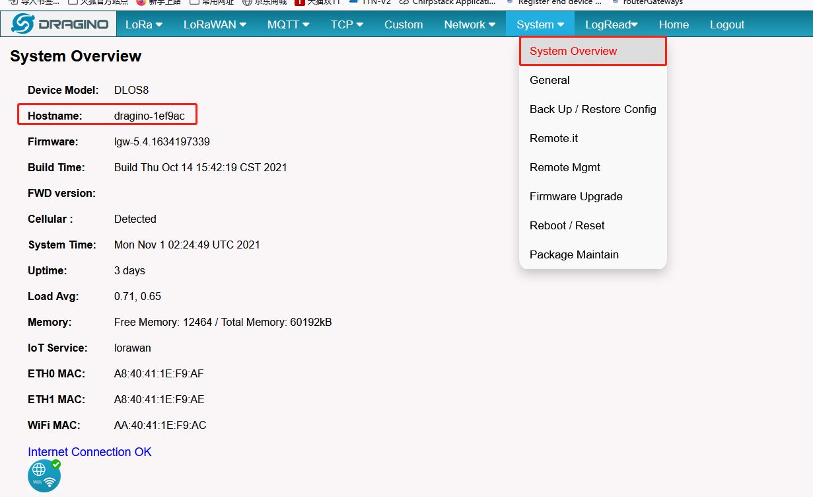Click the WiFi internet status icon
Image resolution: width=813 pixels, height=497 pixels.
pyautogui.click(x=44, y=476)
